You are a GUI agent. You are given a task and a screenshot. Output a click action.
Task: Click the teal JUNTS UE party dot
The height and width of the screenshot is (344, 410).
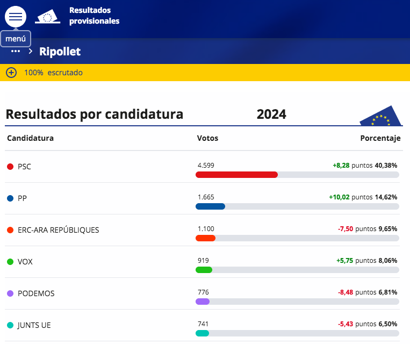point(10,325)
